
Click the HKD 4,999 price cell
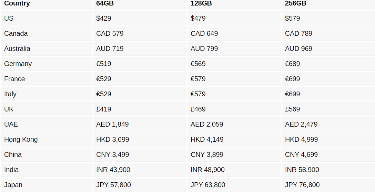tap(301, 139)
